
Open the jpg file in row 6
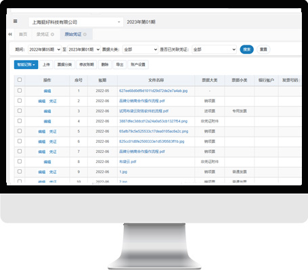pyautogui.click(x=152, y=141)
